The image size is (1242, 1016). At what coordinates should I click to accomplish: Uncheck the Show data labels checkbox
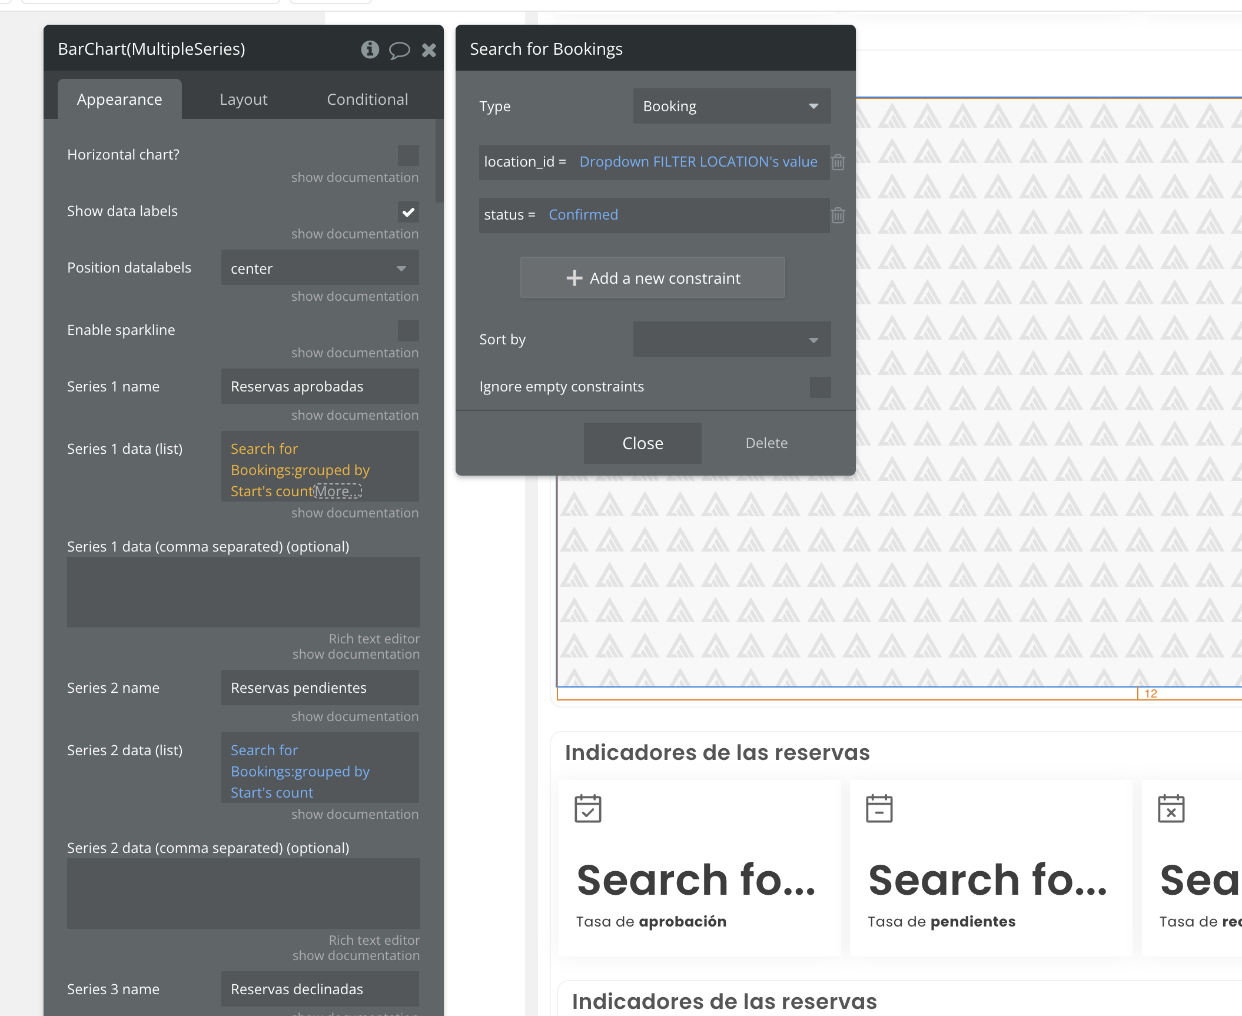(408, 212)
